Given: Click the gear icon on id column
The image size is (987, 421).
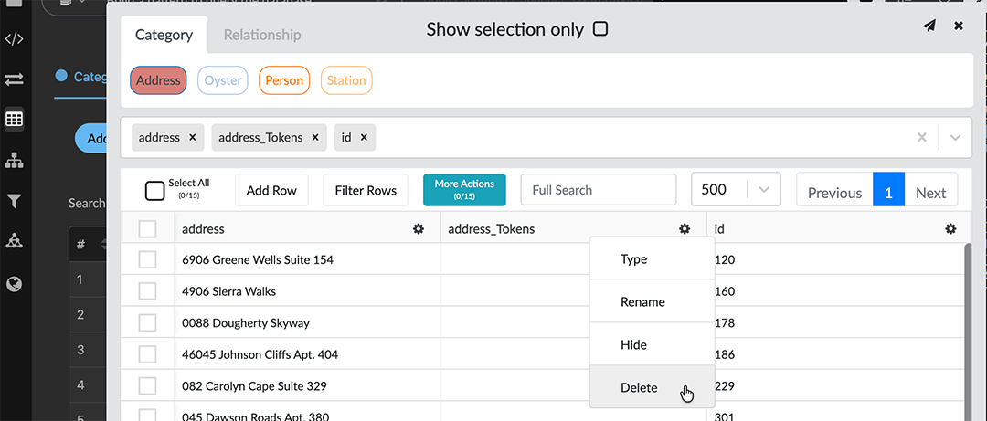Looking at the screenshot, I should pos(950,229).
